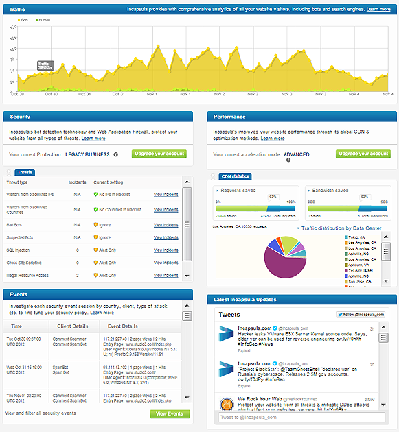The width and height of the screenshot is (399, 432).
Task: Click the orange shield in Cross Site Scripting row
Action: click(x=95, y=263)
